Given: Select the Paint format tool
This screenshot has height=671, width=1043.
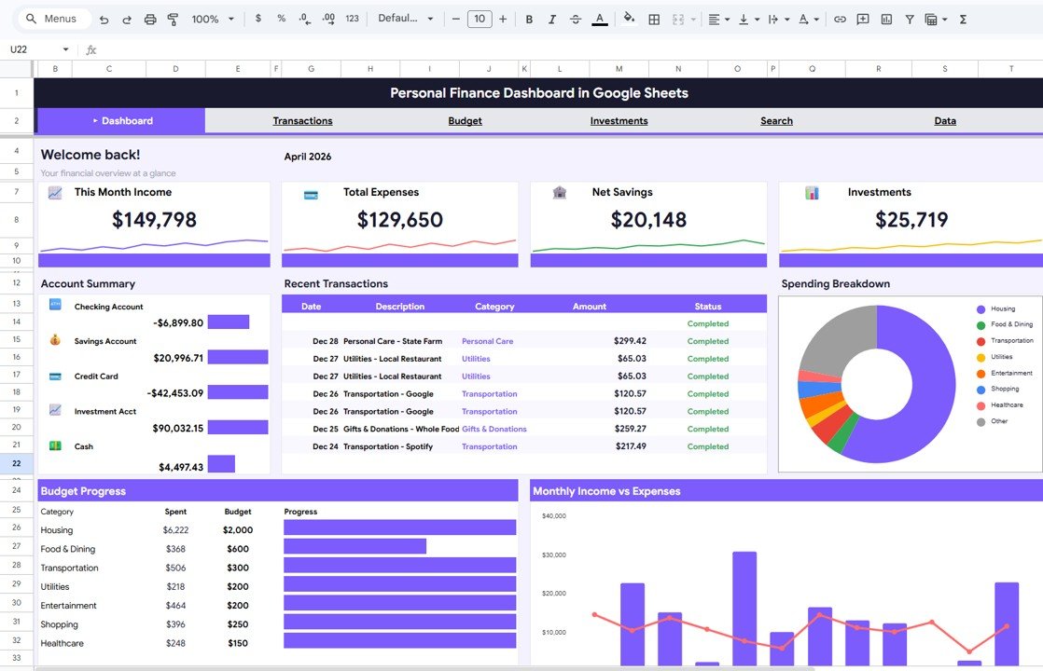Looking at the screenshot, I should point(171,18).
